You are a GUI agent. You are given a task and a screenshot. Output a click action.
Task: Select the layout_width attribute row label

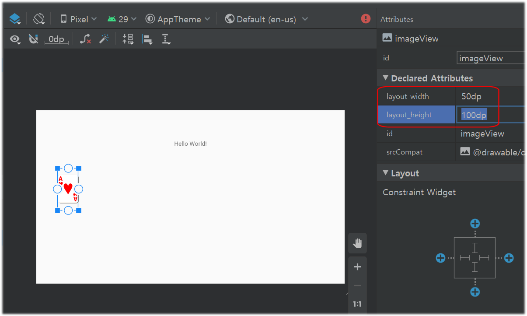coord(408,96)
